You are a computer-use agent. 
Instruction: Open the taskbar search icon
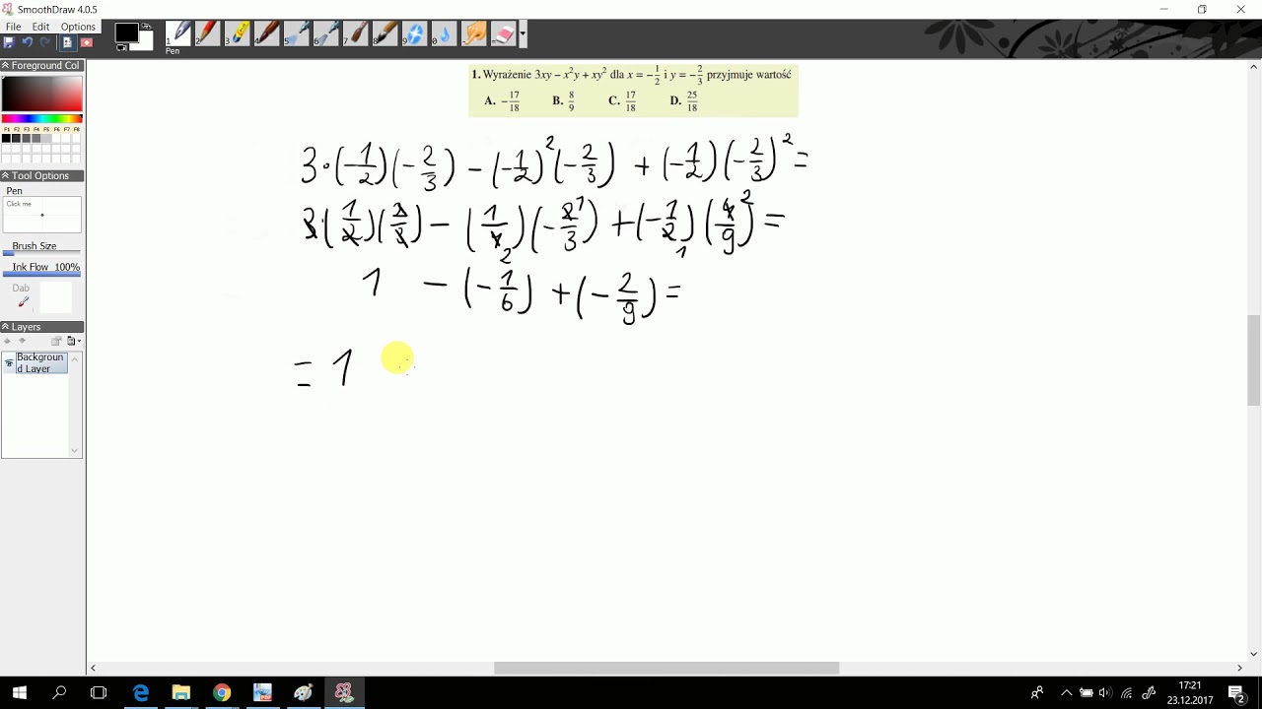click(x=59, y=692)
